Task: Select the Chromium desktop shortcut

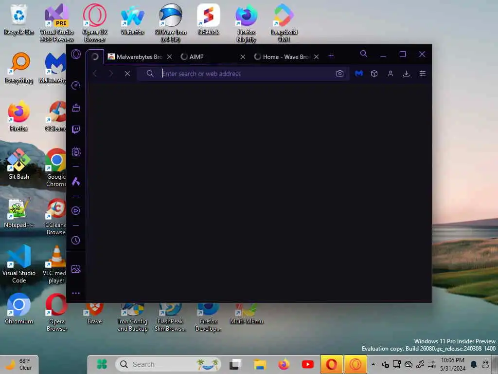Action: (x=19, y=308)
